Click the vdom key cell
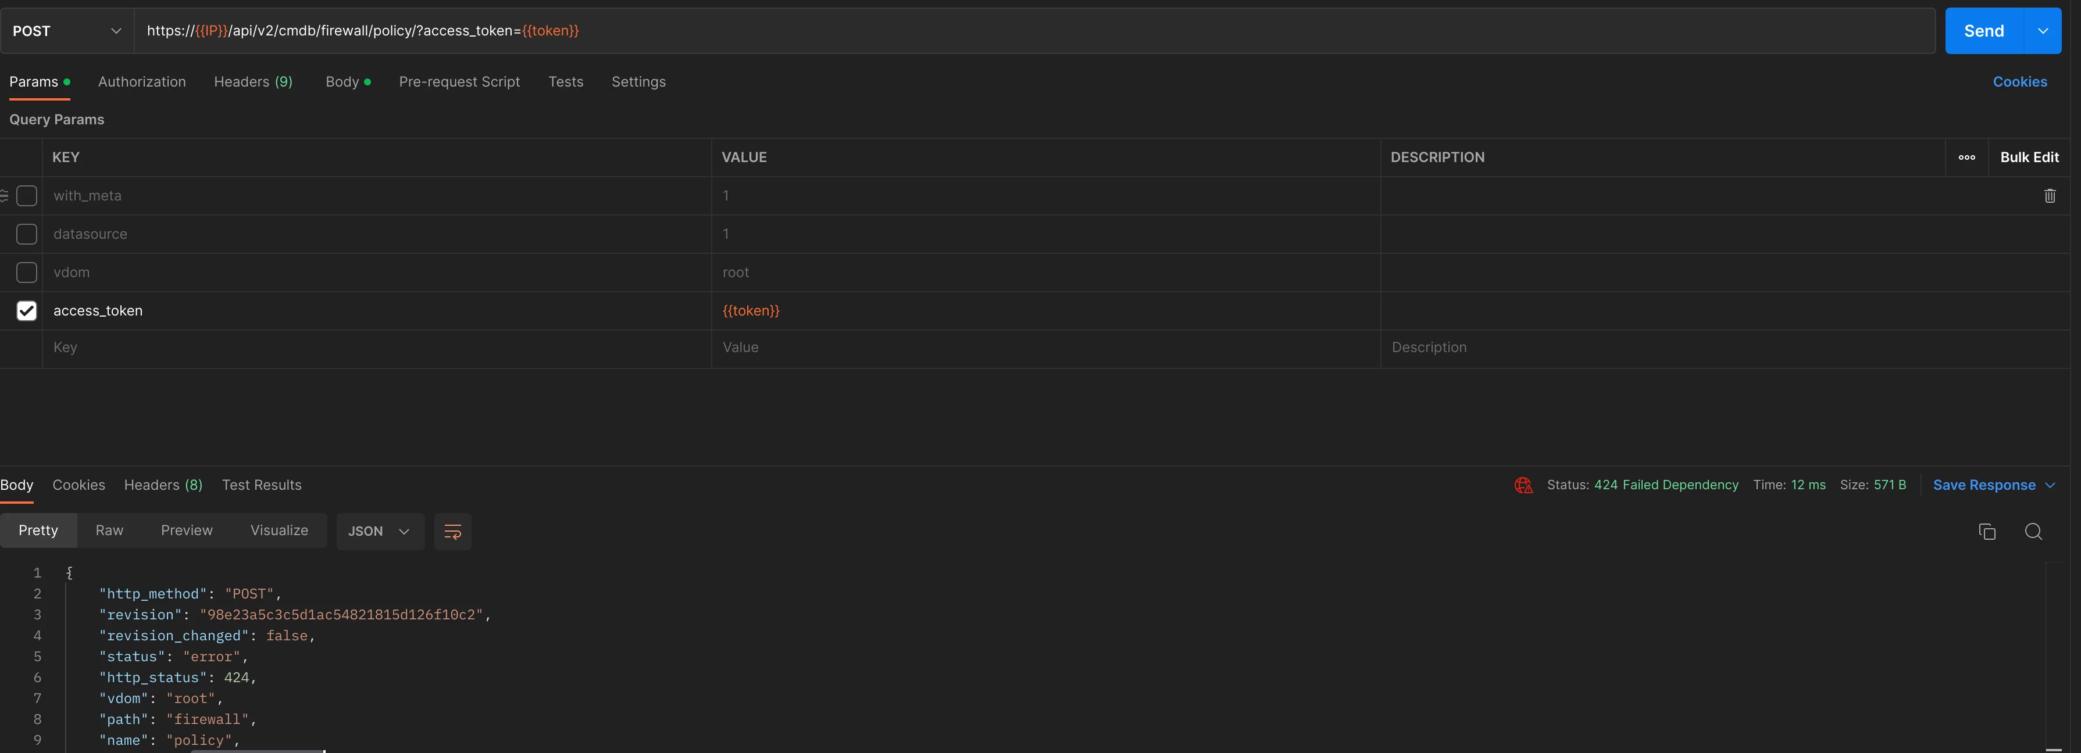Viewport: 2081px width, 753px height. pyautogui.click(x=376, y=272)
